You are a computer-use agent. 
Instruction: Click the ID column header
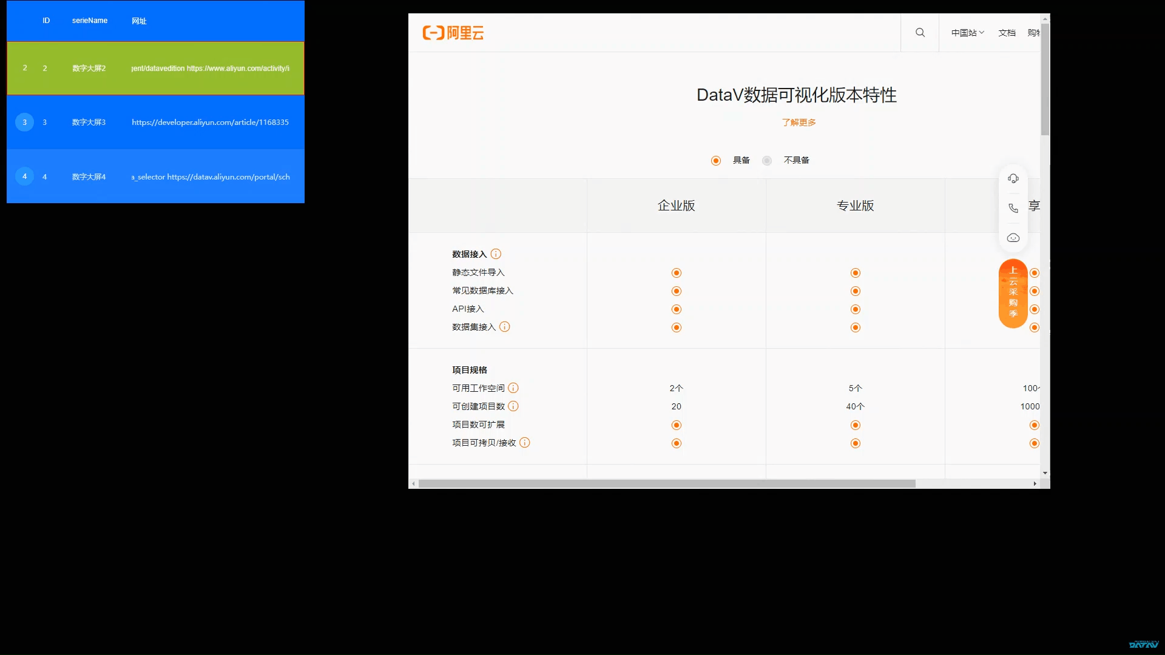click(x=46, y=21)
